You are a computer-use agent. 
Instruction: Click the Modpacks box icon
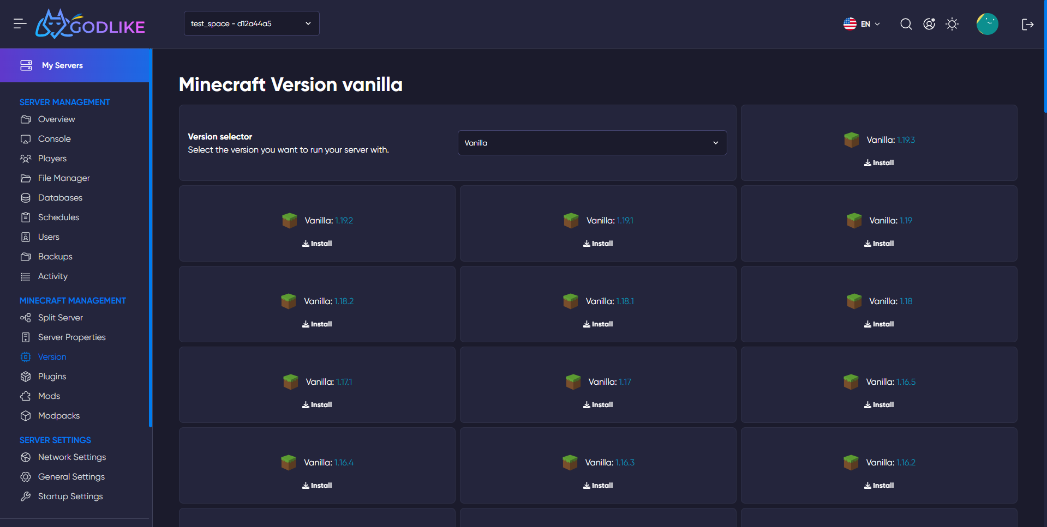pyautogui.click(x=26, y=416)
